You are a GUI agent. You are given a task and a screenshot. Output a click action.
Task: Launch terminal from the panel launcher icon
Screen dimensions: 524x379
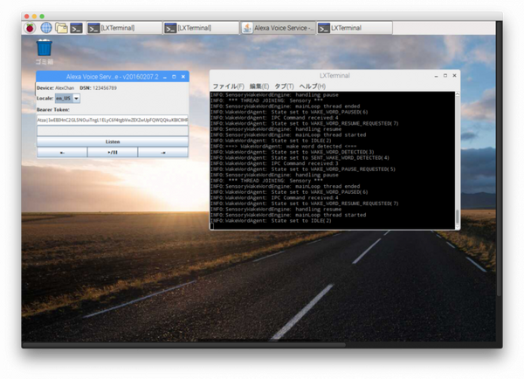[77, 28]
